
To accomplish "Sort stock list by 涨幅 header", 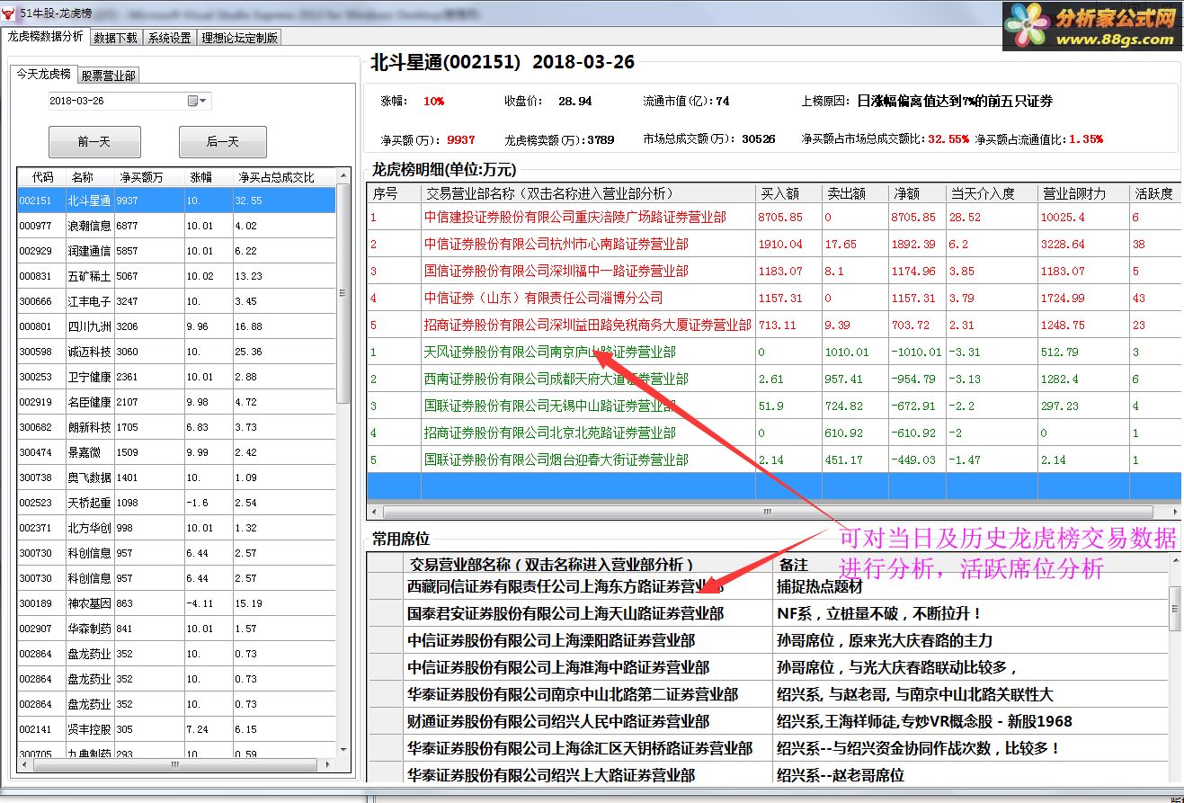I will 209,177.
